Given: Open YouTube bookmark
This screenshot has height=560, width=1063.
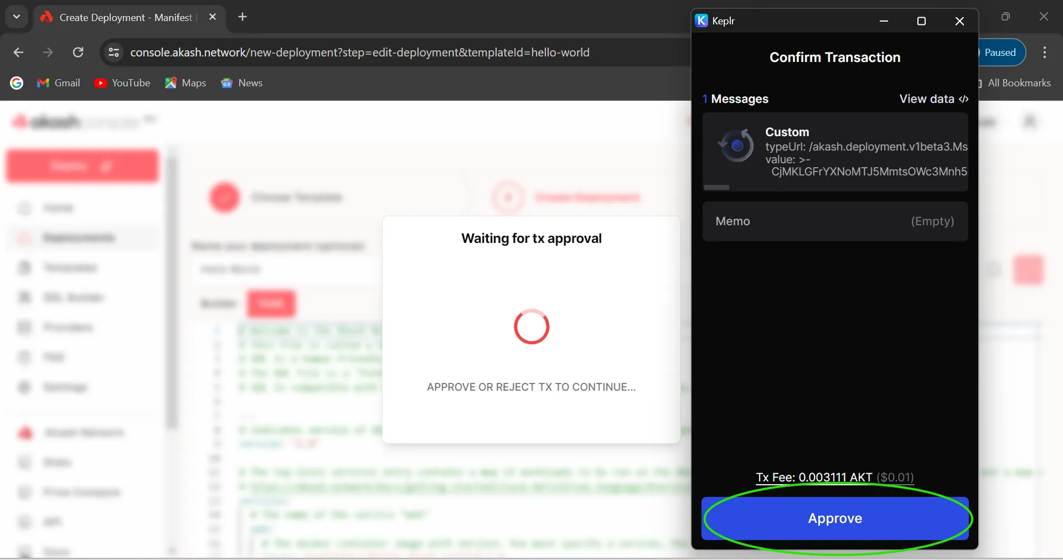Looking at the screenshot, I should (122, 83).
